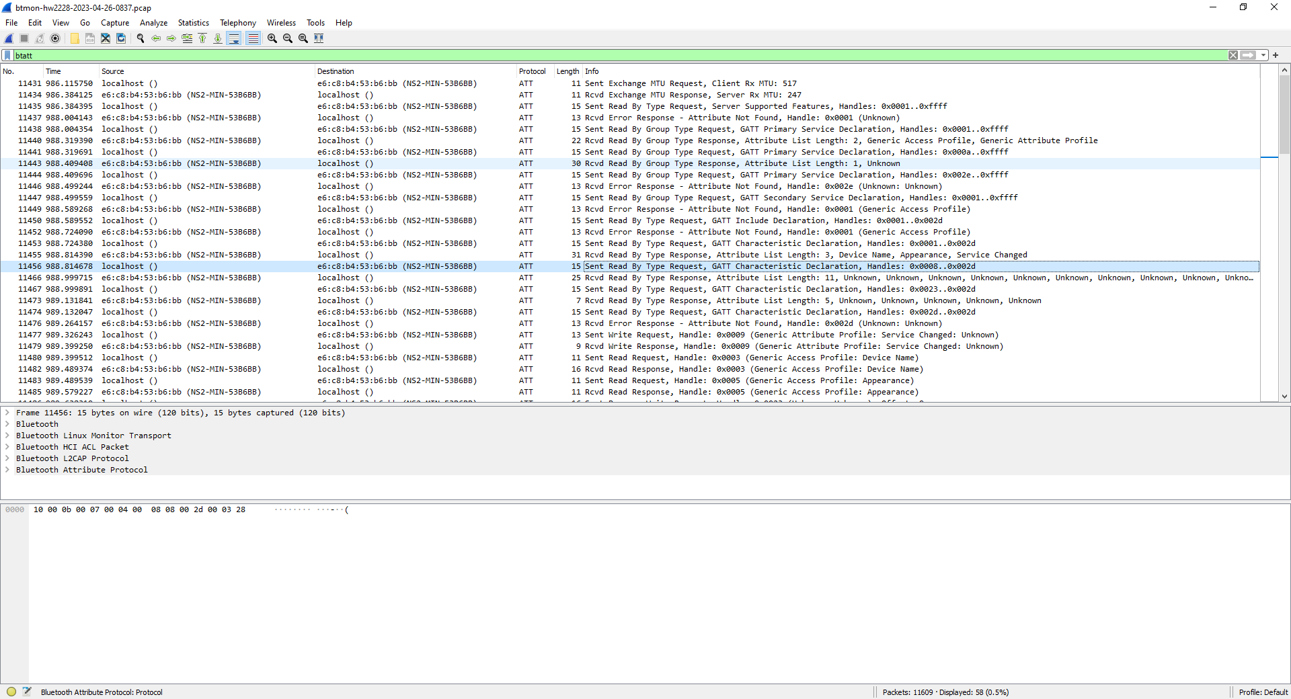This screenshot has height=699, width=1291.
Task: Click the save capture file icon
Action: tap(90, 38)
